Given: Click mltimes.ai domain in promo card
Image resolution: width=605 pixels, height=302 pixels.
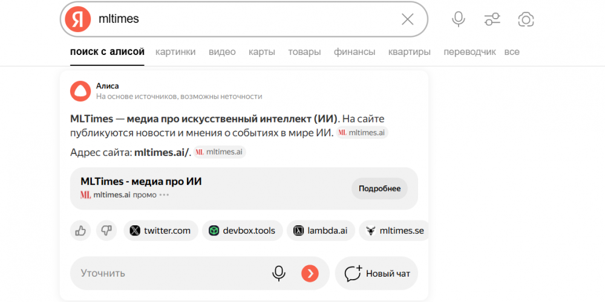Looking at the screenshot, I should [112, 195].
